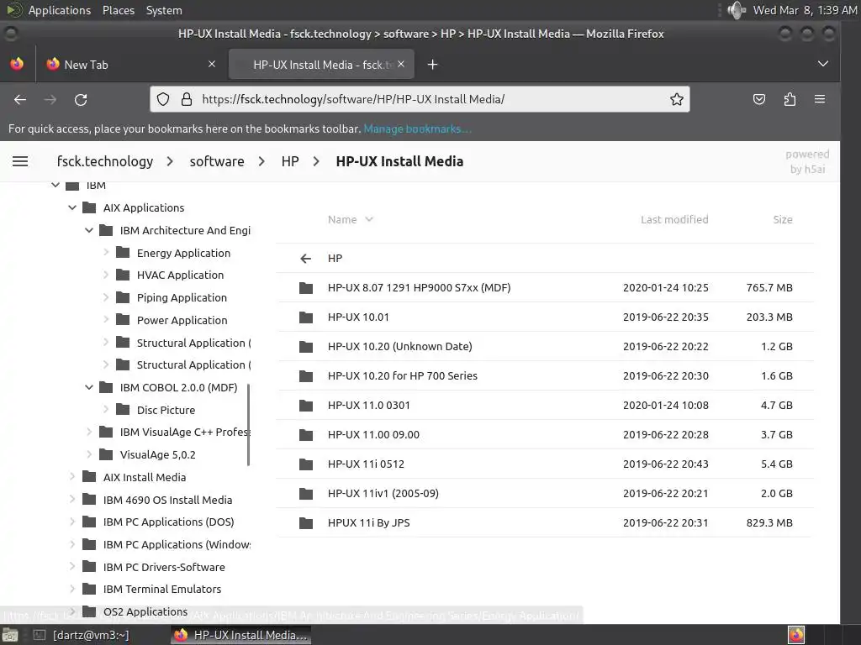861x645 pixels.
Task: Open HP-UX 10.01 folder icon
Action: pos(306,317)
